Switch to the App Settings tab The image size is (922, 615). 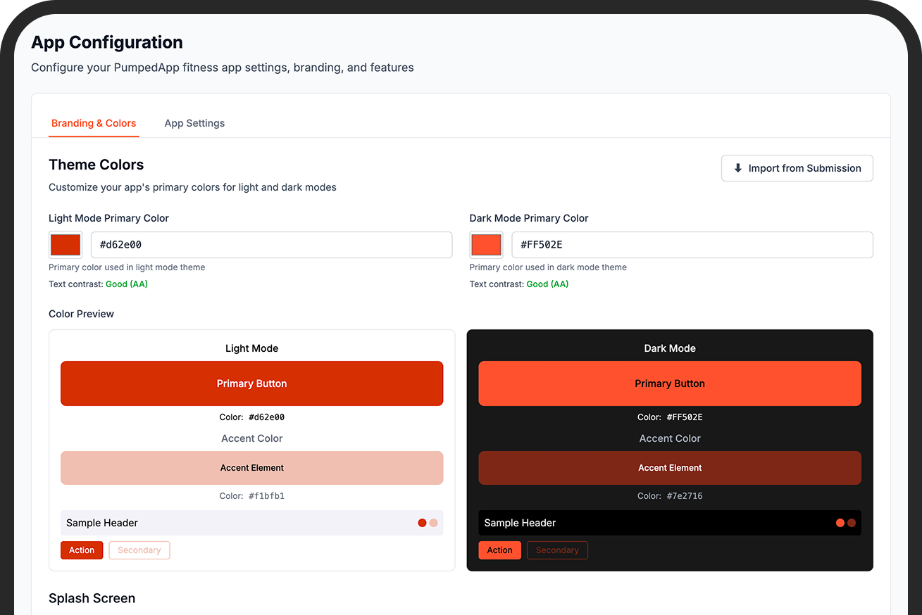(x=194, y=123)
